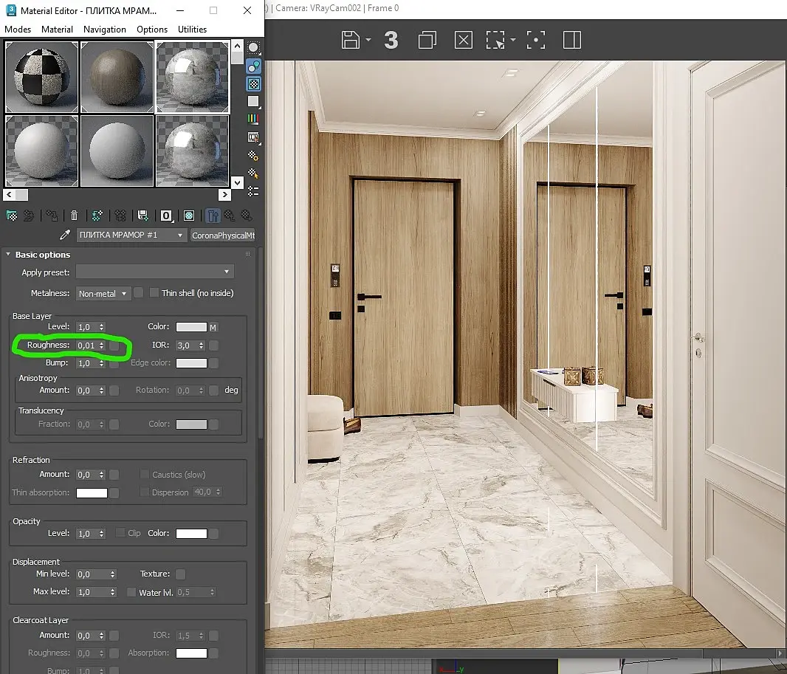Click the CoronaPhysicalMtl type button

click(223, 235)
